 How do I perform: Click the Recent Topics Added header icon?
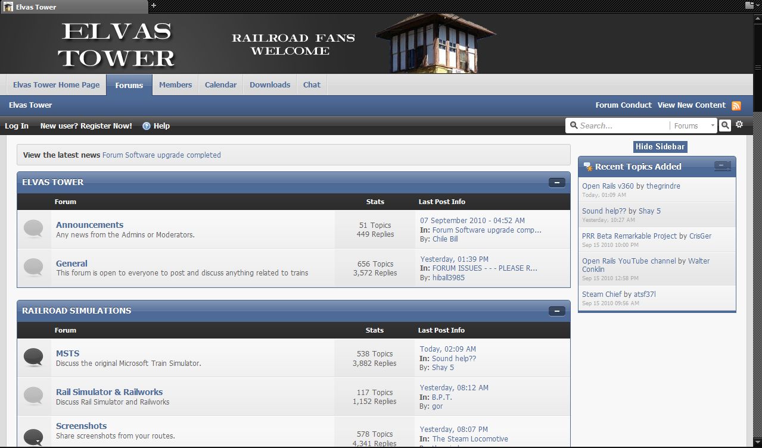pos(587,167)
